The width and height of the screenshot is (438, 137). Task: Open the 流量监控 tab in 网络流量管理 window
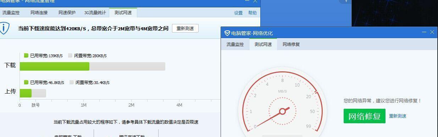(x=11, y=13)
